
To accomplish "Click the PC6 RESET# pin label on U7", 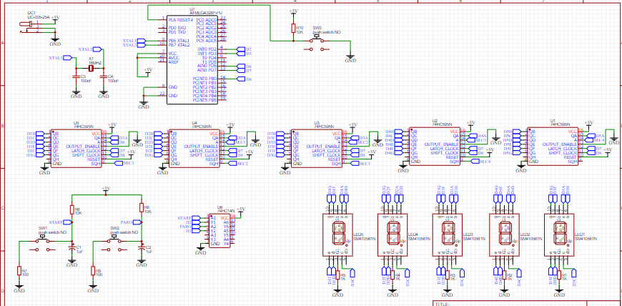I will click(x=180, y=19).
